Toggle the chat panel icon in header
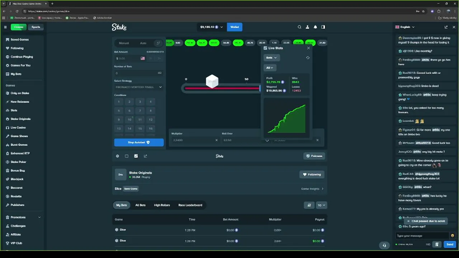Viewport: 459px width, 258px height. tap(323, 27)
